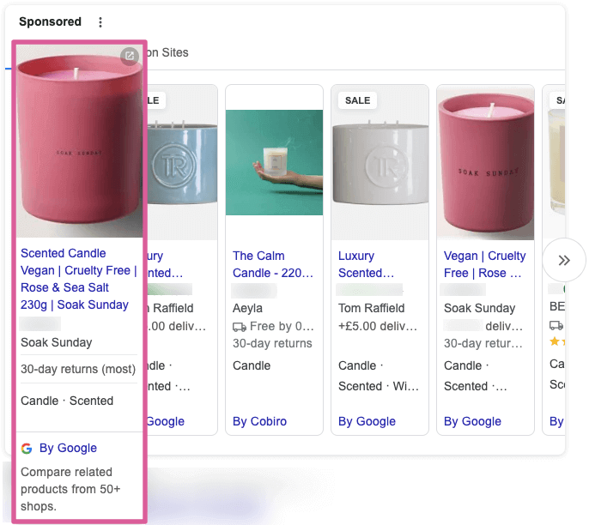Click '30-day returns' text in the Aeyla card

tap(272, 343)
